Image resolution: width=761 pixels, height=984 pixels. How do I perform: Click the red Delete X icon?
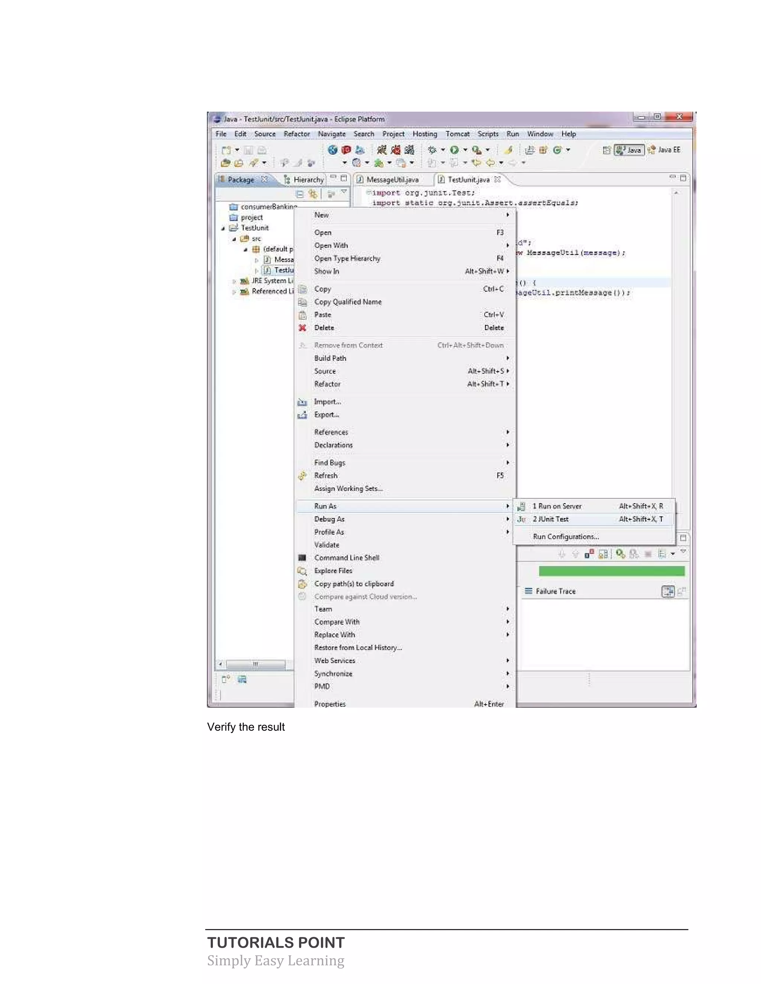(302, 328)
